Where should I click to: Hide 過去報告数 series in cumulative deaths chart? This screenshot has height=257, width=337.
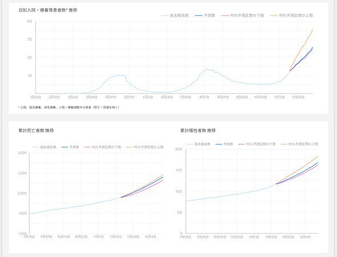point(45,147)
